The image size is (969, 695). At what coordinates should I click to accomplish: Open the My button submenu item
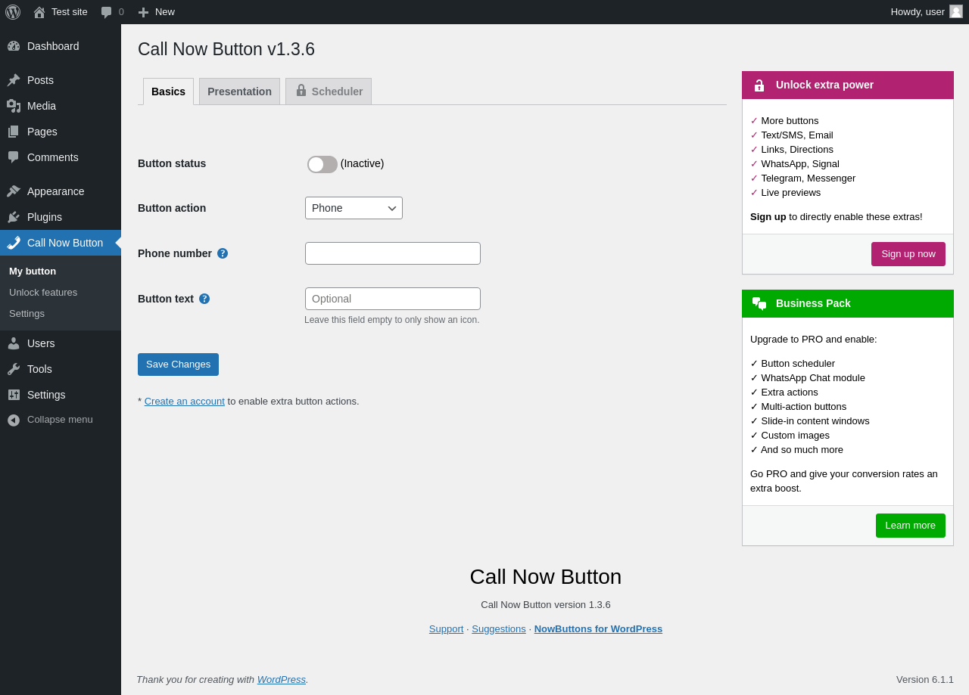point(33,271)
